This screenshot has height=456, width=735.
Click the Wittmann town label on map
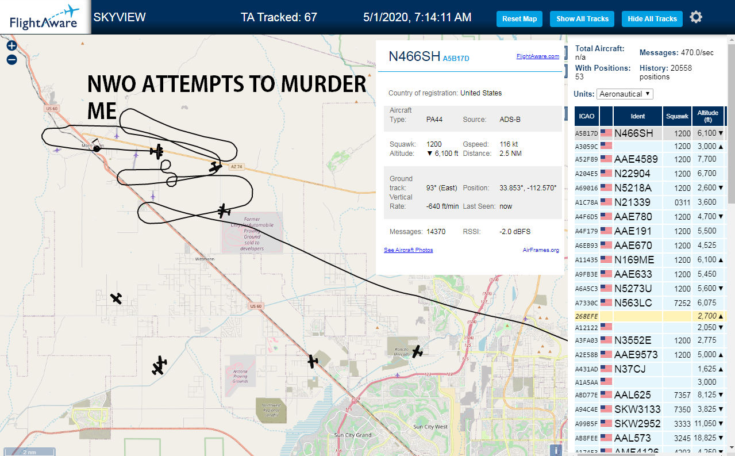205,259
